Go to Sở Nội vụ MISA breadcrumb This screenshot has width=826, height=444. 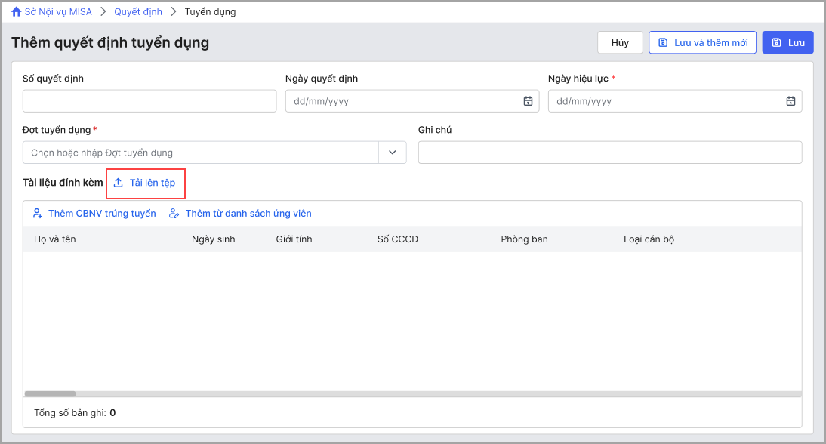coord(58,11)
